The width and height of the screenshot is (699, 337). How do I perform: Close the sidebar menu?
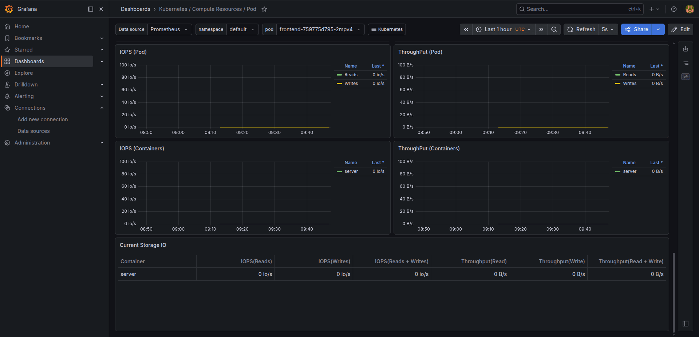click(x=101, y=9)
